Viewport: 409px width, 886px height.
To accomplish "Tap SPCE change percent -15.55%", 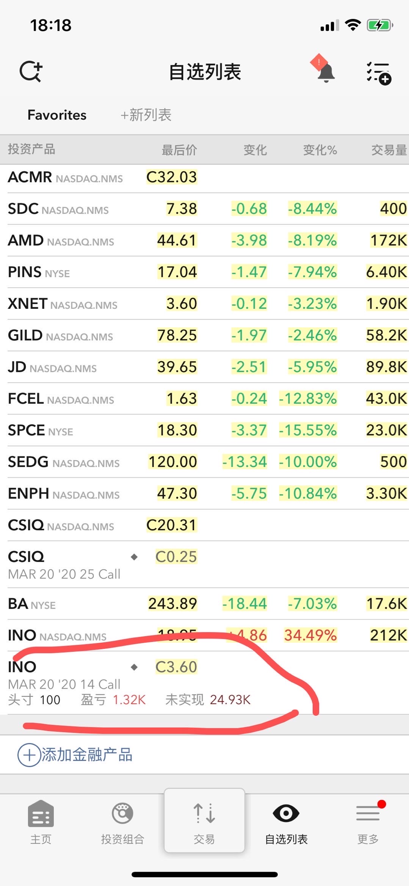I will (308, 430).
